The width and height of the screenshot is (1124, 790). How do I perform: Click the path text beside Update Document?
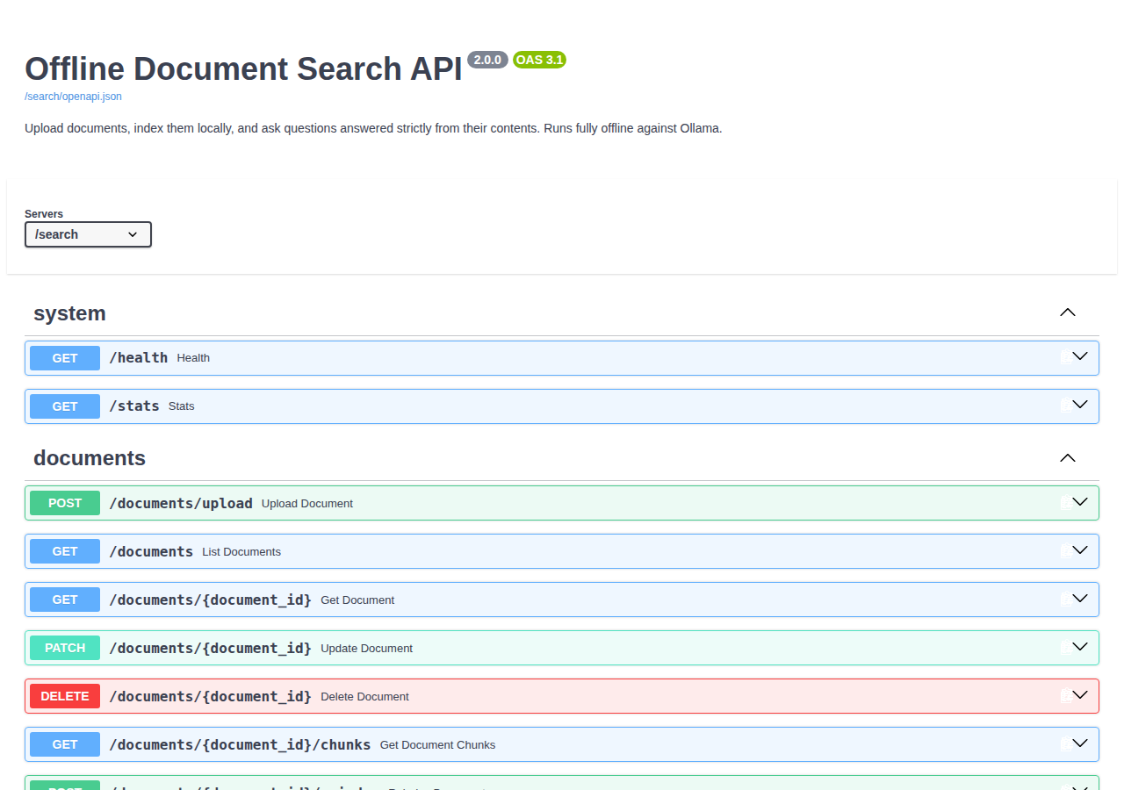tap(210, 648)
